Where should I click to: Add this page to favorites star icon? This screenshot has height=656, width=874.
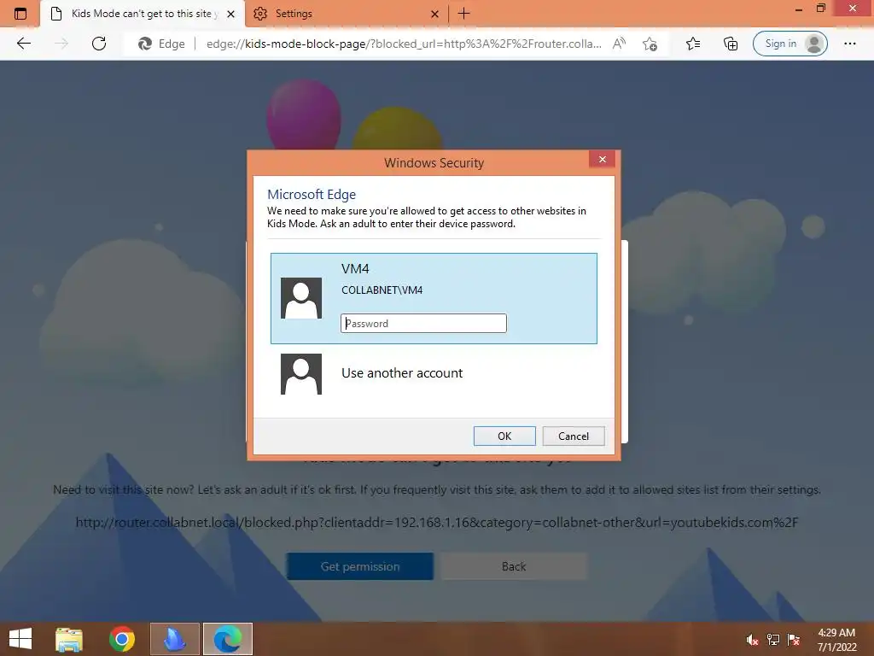click(x=650, y=44)
